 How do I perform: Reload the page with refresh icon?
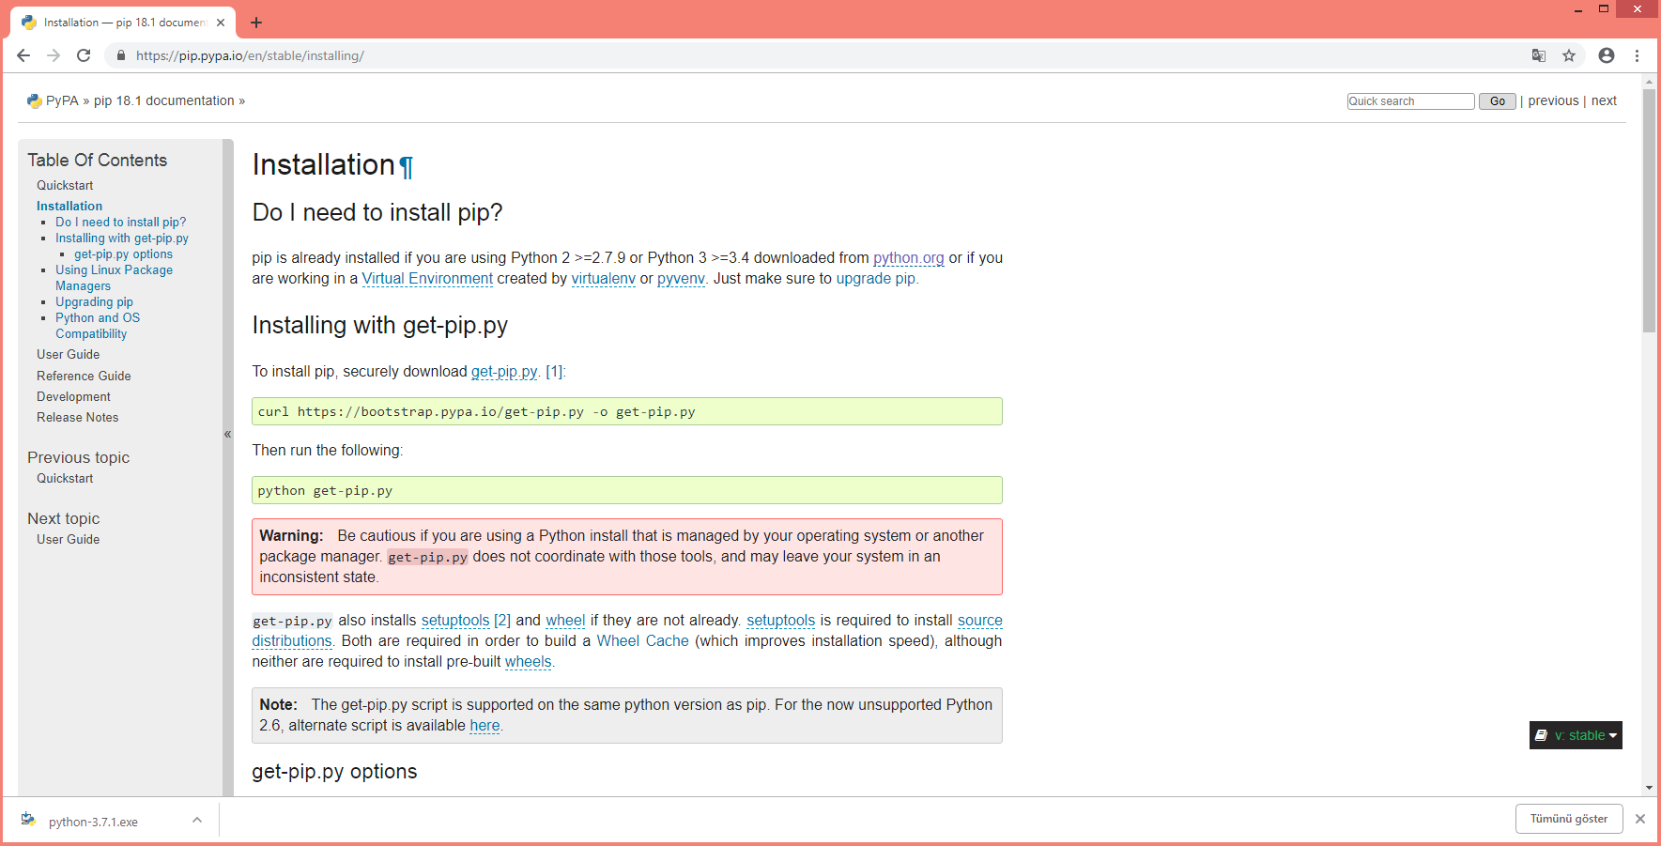84,55
